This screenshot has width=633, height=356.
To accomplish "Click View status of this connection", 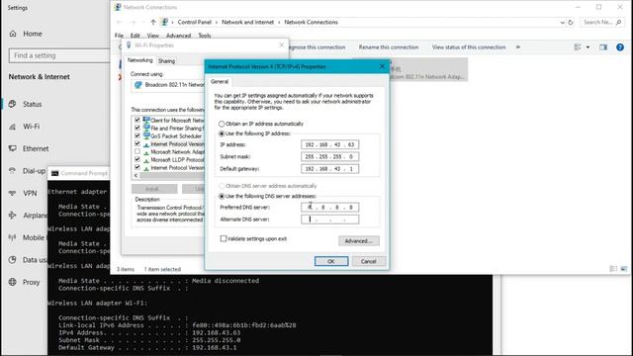I will [468, 47].
